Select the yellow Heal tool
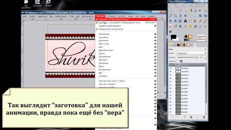The width and height of the screenshot is (231, 130). pyautogui.click(x=190, y=26)
